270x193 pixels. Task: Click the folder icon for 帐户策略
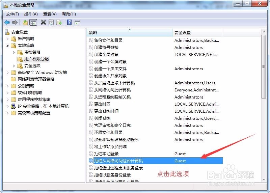13,39
